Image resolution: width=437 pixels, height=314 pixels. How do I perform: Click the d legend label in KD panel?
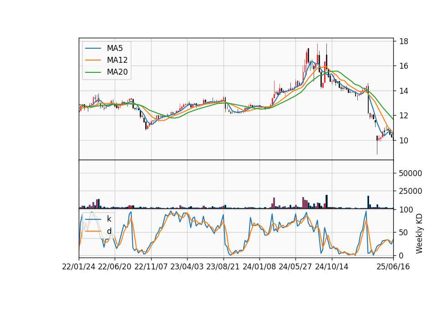point(109,231)
